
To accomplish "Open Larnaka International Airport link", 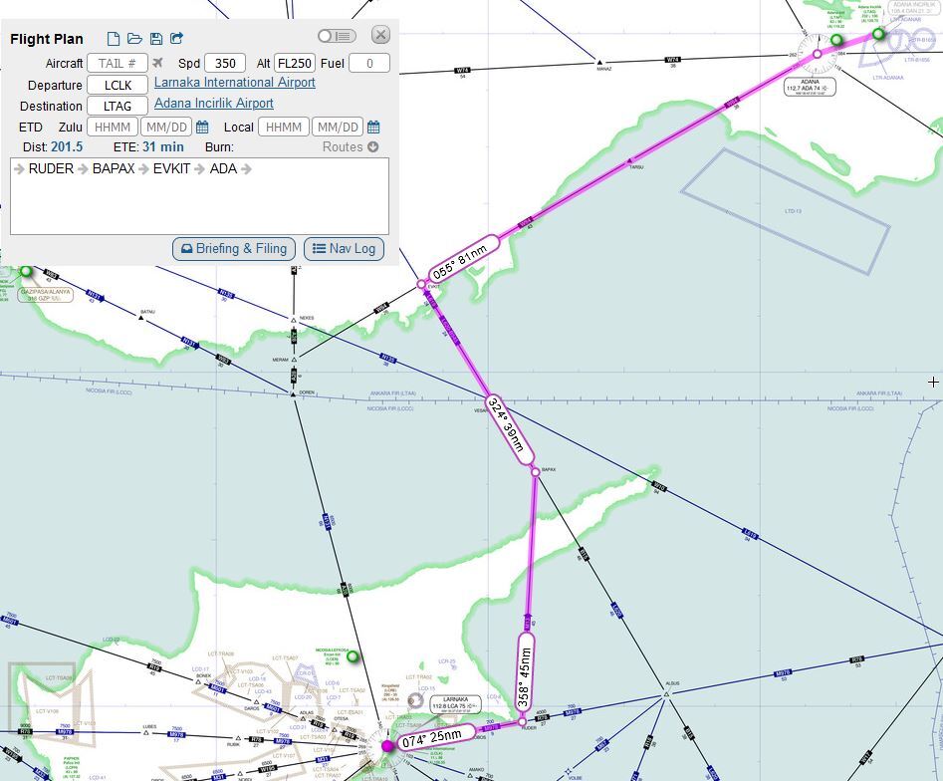I will coord(235,83).
